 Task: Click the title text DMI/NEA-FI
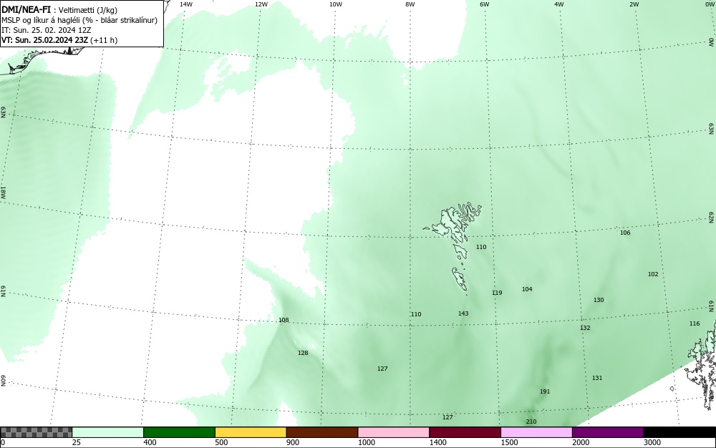(26, 9)
